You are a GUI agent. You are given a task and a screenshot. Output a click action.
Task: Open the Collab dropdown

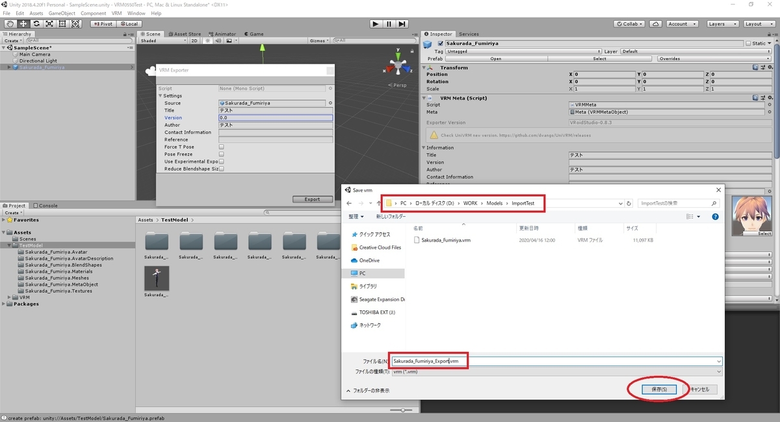[x=630, y=24]
